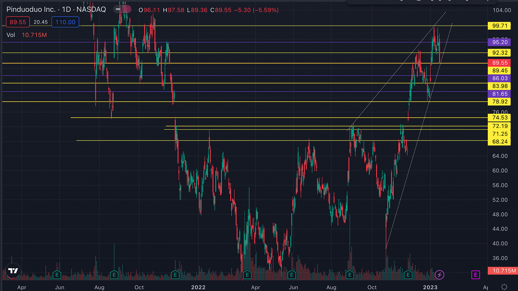Viewport: 518px width, 291px height.
Task: Select the 83.98 horizontal line label
Action: 500,86
